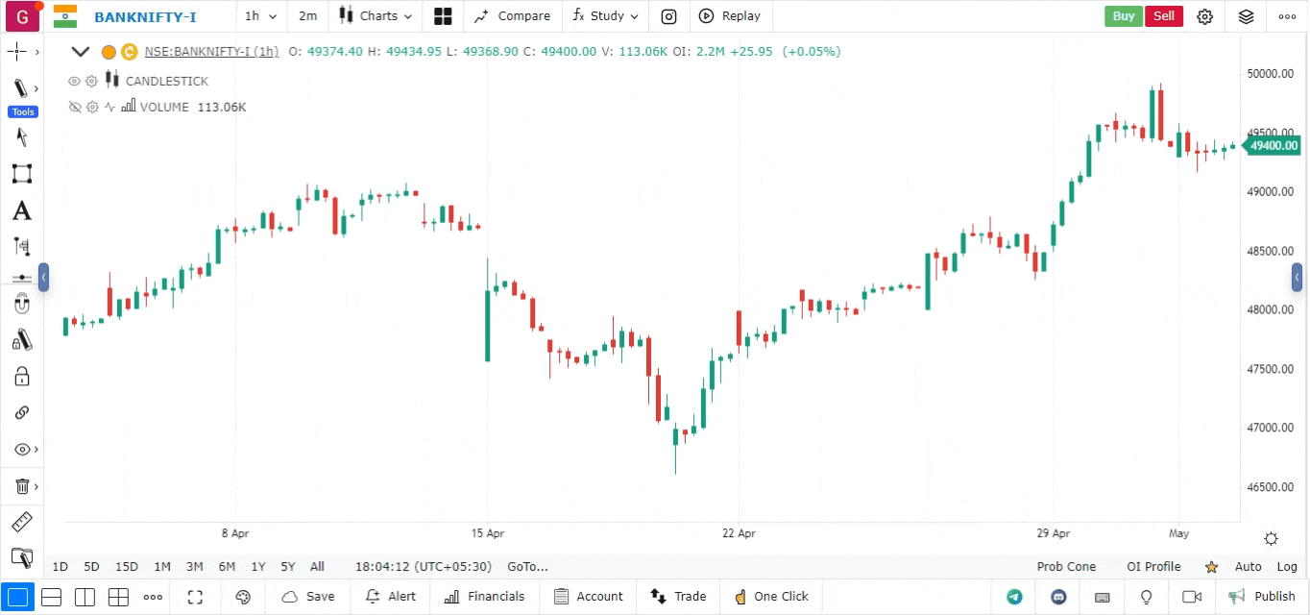Click the orange symbol color dot
This screenshot has height=615, width=1310.
(109, 52)
